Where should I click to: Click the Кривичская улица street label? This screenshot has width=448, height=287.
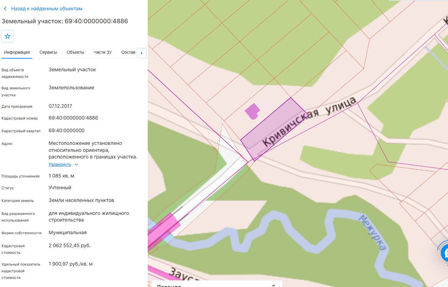309,121
